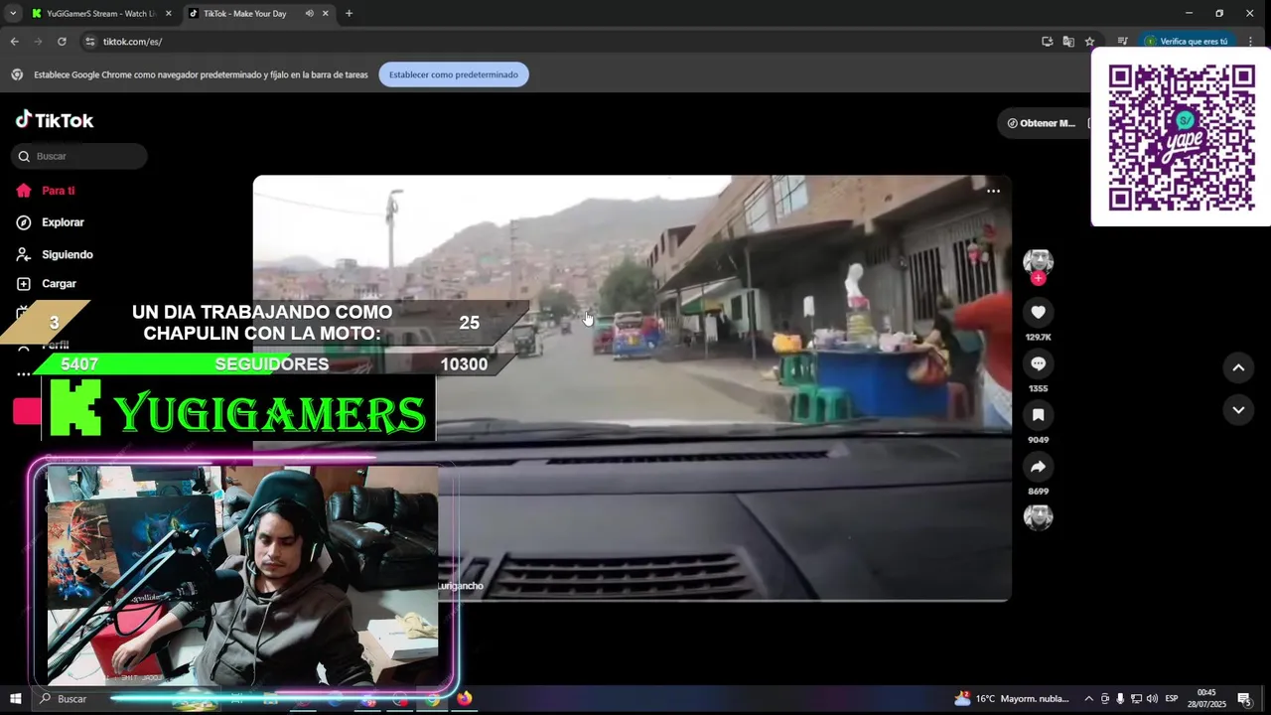This screenshot has width=1271, height=715.
Task: Open the Para ti feed
Action: tap(46, 191)
